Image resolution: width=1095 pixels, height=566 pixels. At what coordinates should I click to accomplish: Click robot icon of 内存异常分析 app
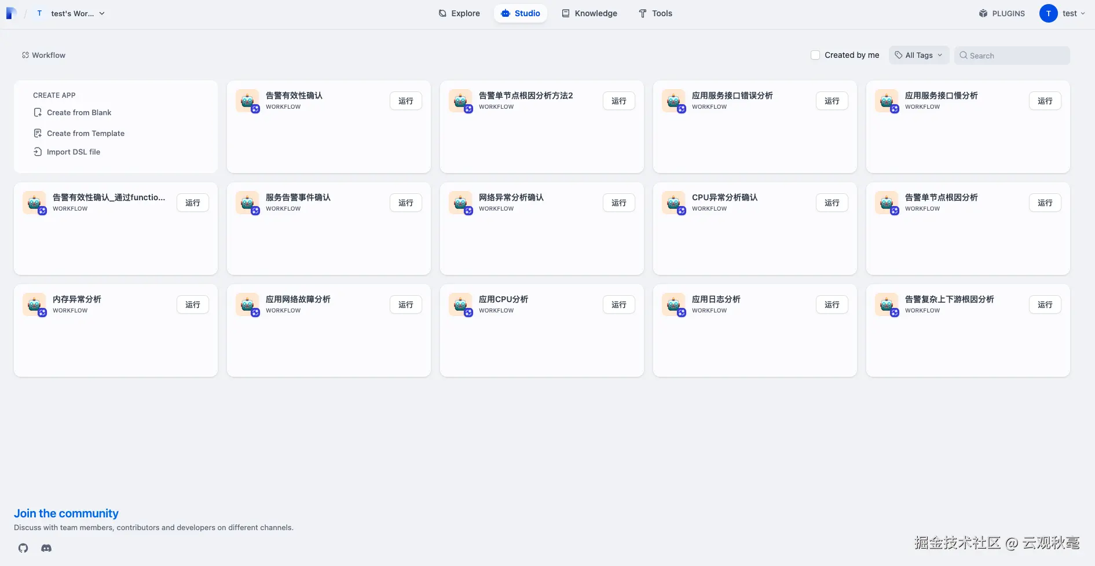34,304
